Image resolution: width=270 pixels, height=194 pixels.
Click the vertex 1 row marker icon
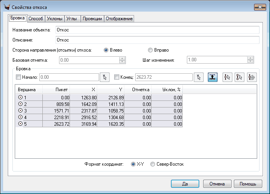(20, 98)
